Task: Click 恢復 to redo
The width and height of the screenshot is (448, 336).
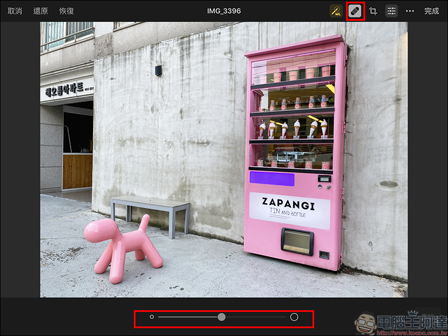Action: tap(67, 11)
